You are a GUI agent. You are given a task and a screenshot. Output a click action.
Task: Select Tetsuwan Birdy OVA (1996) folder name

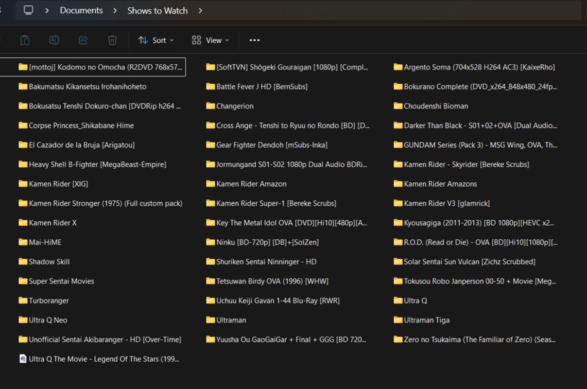pyautogui.click(x=273, y=281)
